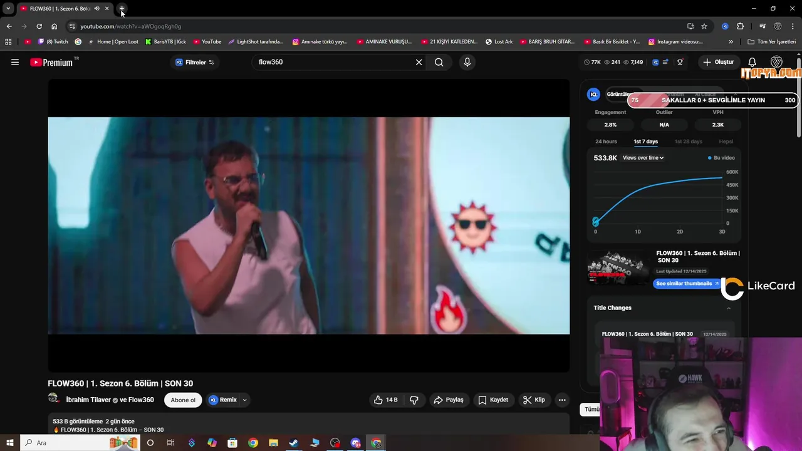Screen dimensions: 802x451
Task: Click vidIQ blue logo in header stats
Action: (655, 62)
